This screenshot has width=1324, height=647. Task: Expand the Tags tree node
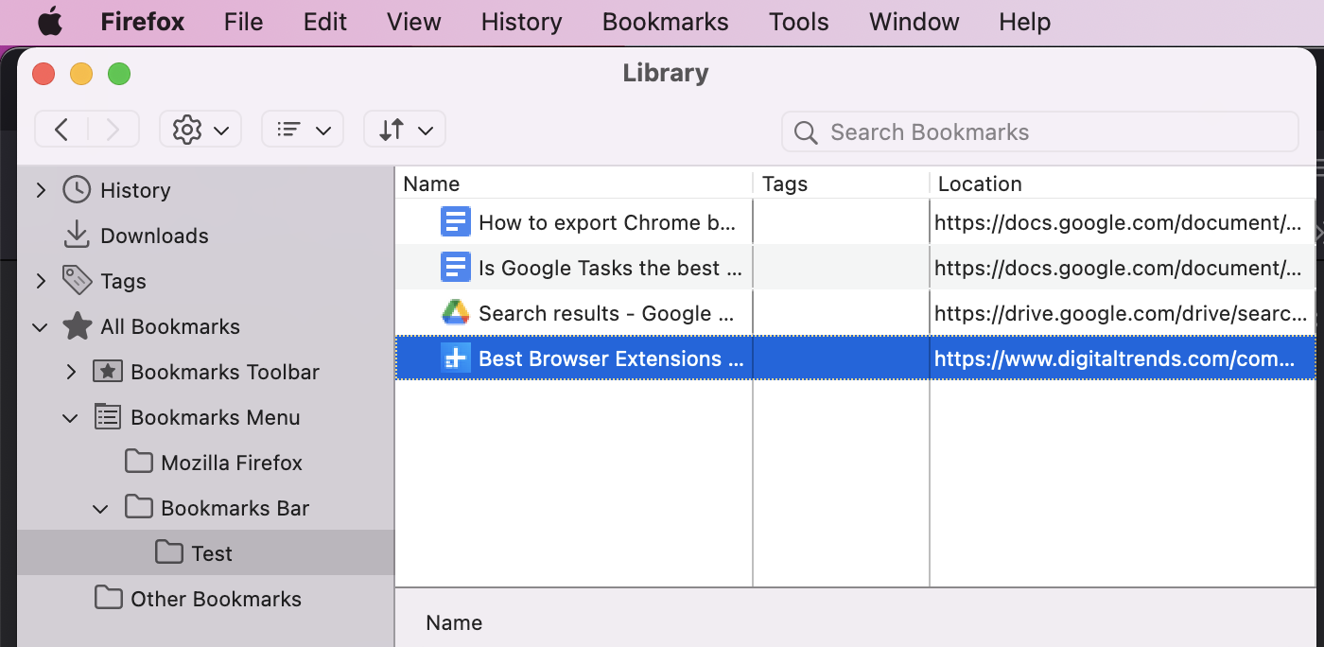point(41,281)
